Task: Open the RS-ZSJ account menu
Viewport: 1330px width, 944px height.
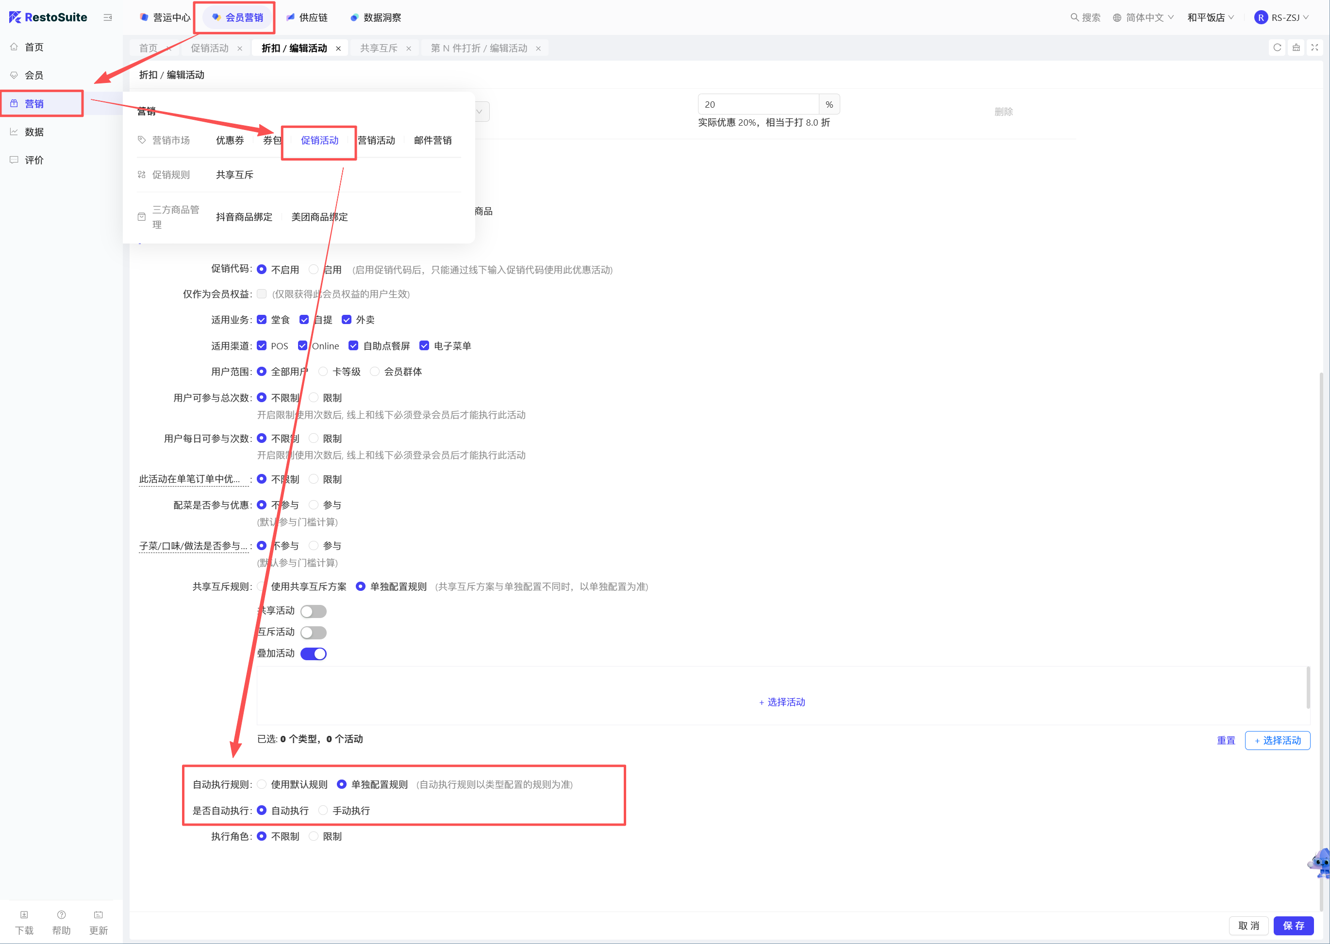Action: pos(1282,17)
